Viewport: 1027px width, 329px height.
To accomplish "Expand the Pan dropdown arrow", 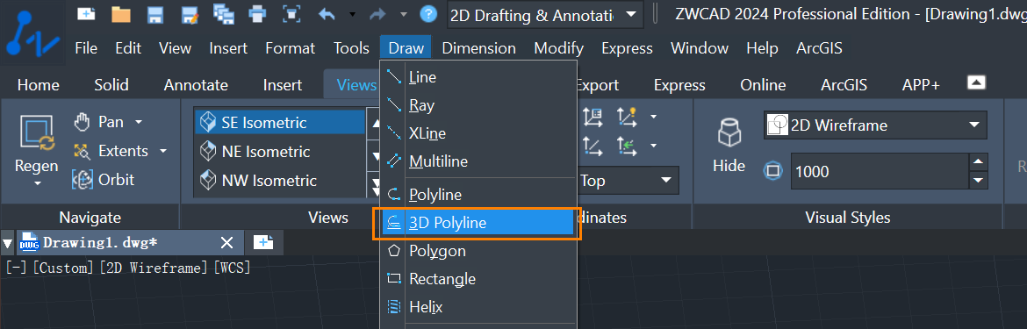I will 138,122.
